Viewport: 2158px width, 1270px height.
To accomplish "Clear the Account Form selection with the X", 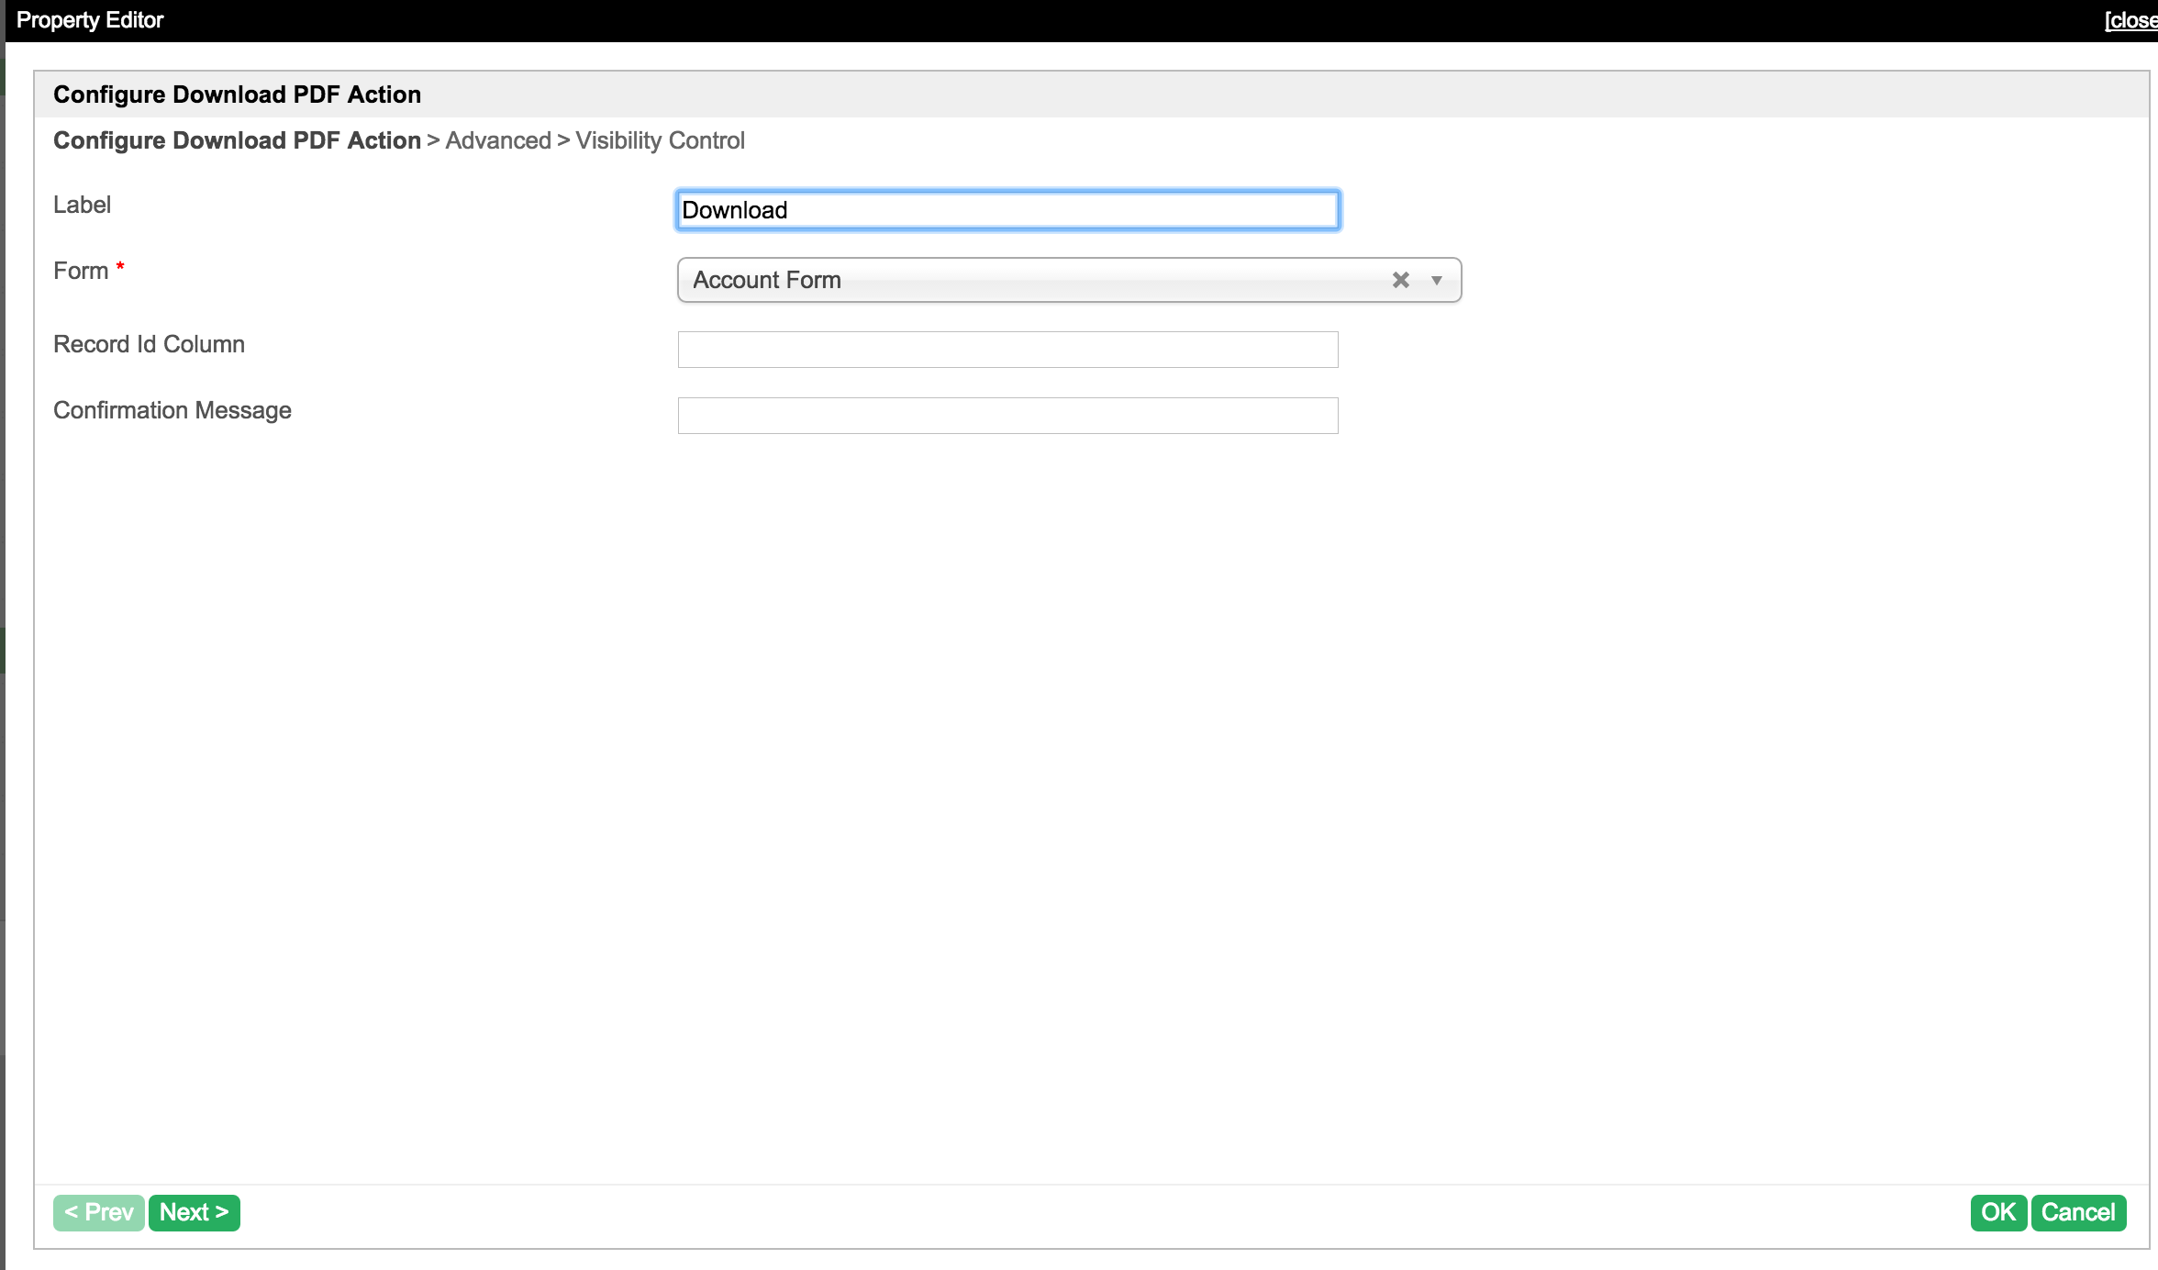I will tap(1400, 280).
